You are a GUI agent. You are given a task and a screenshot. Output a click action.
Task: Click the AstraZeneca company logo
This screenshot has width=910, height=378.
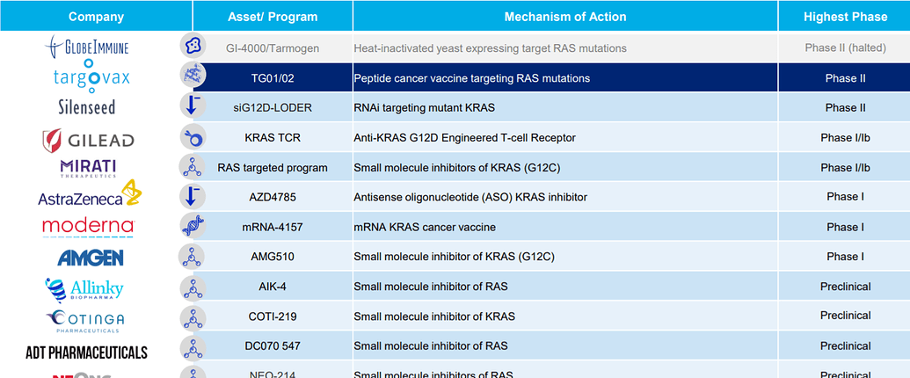(90, 194)
